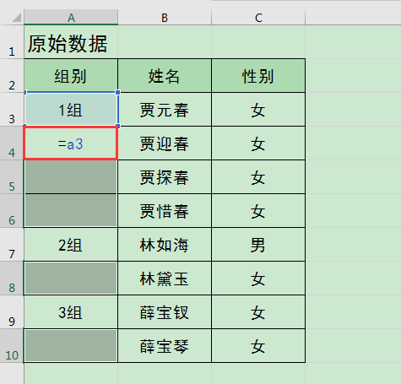Click the gender cell beside 薛宝琴

click(258, 346)
